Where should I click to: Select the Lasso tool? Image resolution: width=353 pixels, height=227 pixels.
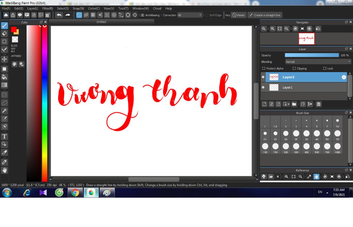point(4,103)
